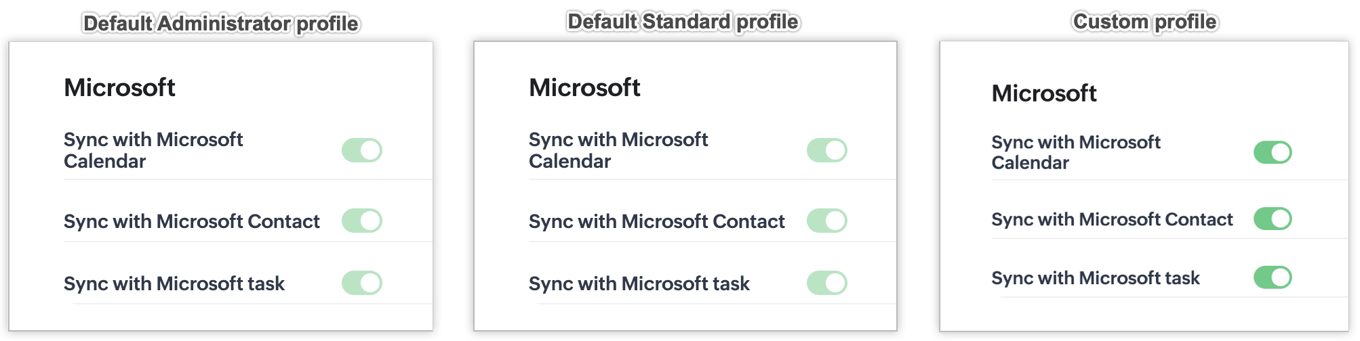Screen dimensions: 1360x341
Task: Toggle Microsoft task sync in Default Standard profile
Action: point(827,283)
